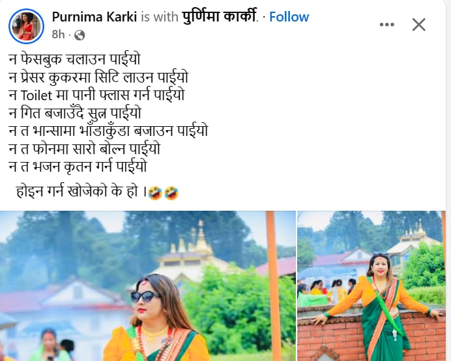Click the line mentioning भान्सामा भाँडाकुँडा

point(108,131)
